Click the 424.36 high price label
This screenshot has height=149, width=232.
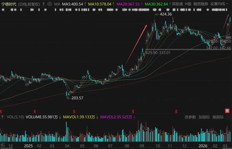(x=166, y=14)
